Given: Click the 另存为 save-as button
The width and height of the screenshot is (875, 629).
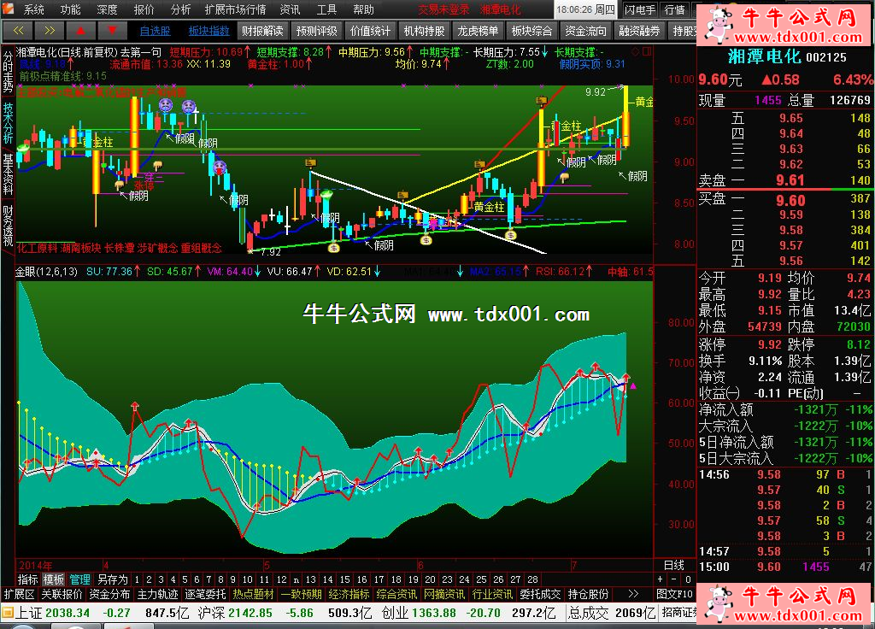Looking at the screenshot, I should [112, 579].
